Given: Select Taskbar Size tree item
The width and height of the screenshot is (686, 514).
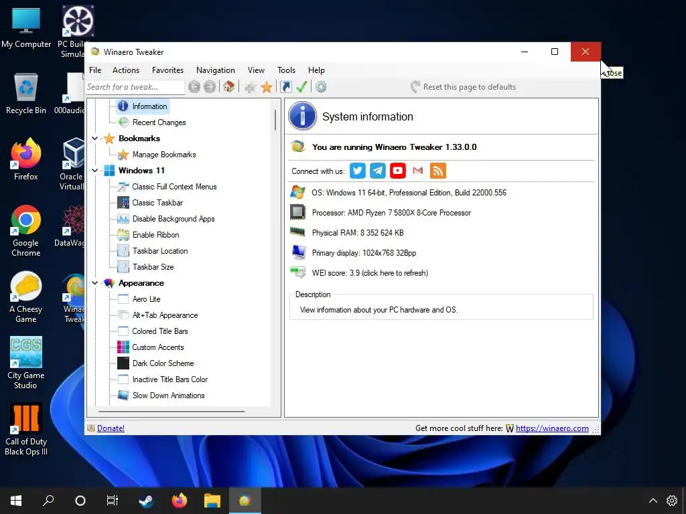Looking at the screenshot, I should pyautogui.click(x=153, y=267).
